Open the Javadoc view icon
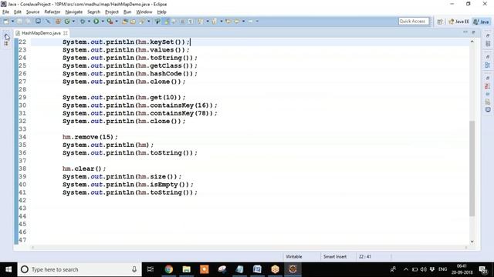 click(x=488, y=94)
